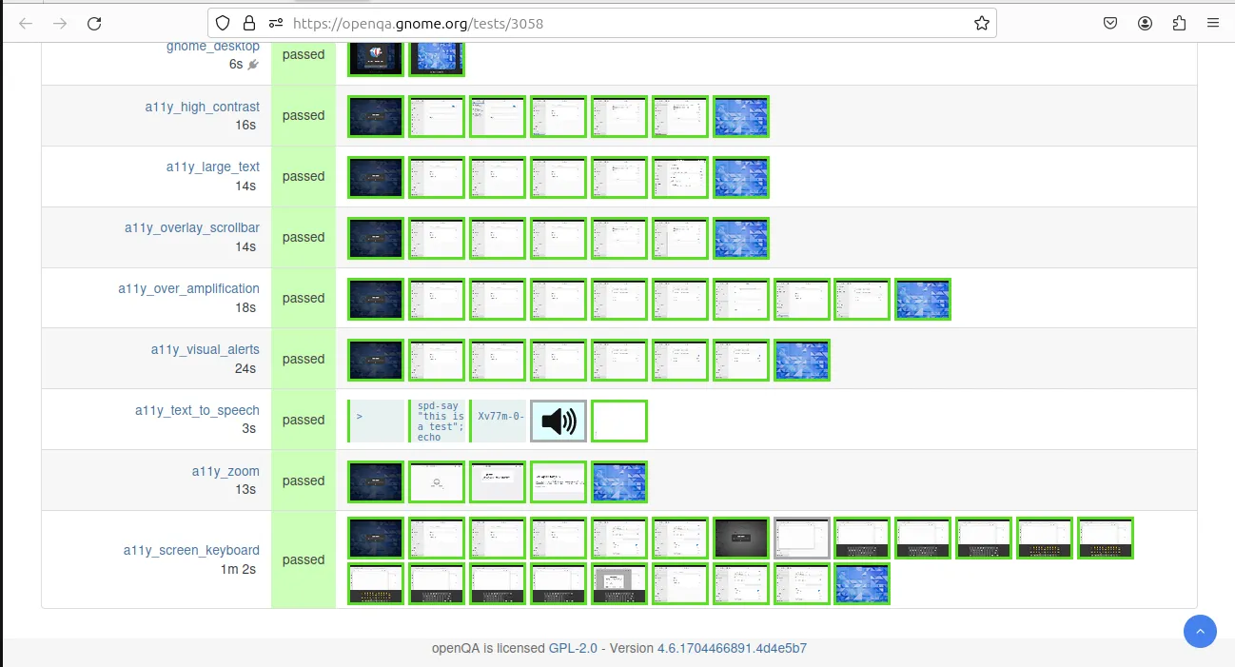The height and width of the screenshot is (667, 1235).
Task: Click the audio speaker icon in a11y_text_to_speech
Action: [x=558, y=421]
